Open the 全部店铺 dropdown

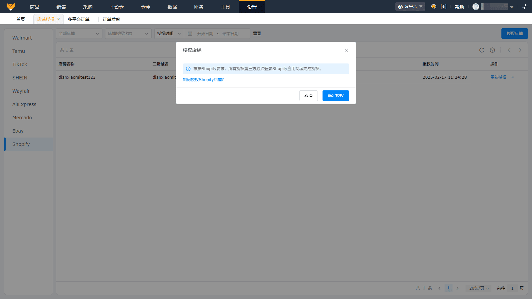tap(78, 33)
